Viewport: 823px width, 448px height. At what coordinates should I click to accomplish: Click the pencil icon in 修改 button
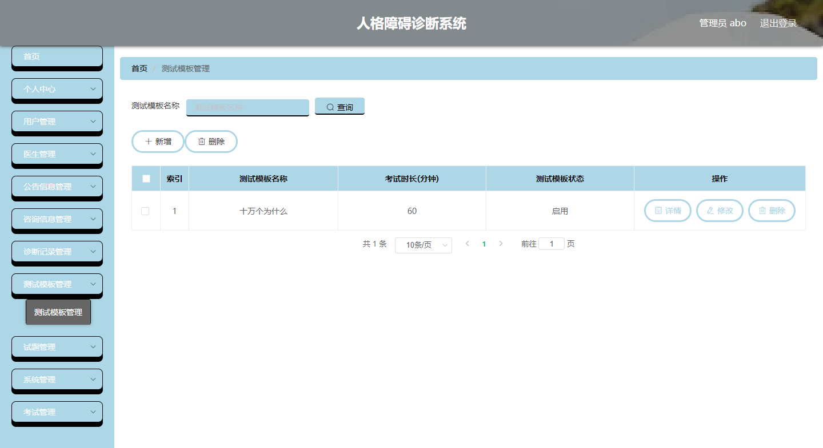[710, 211]
